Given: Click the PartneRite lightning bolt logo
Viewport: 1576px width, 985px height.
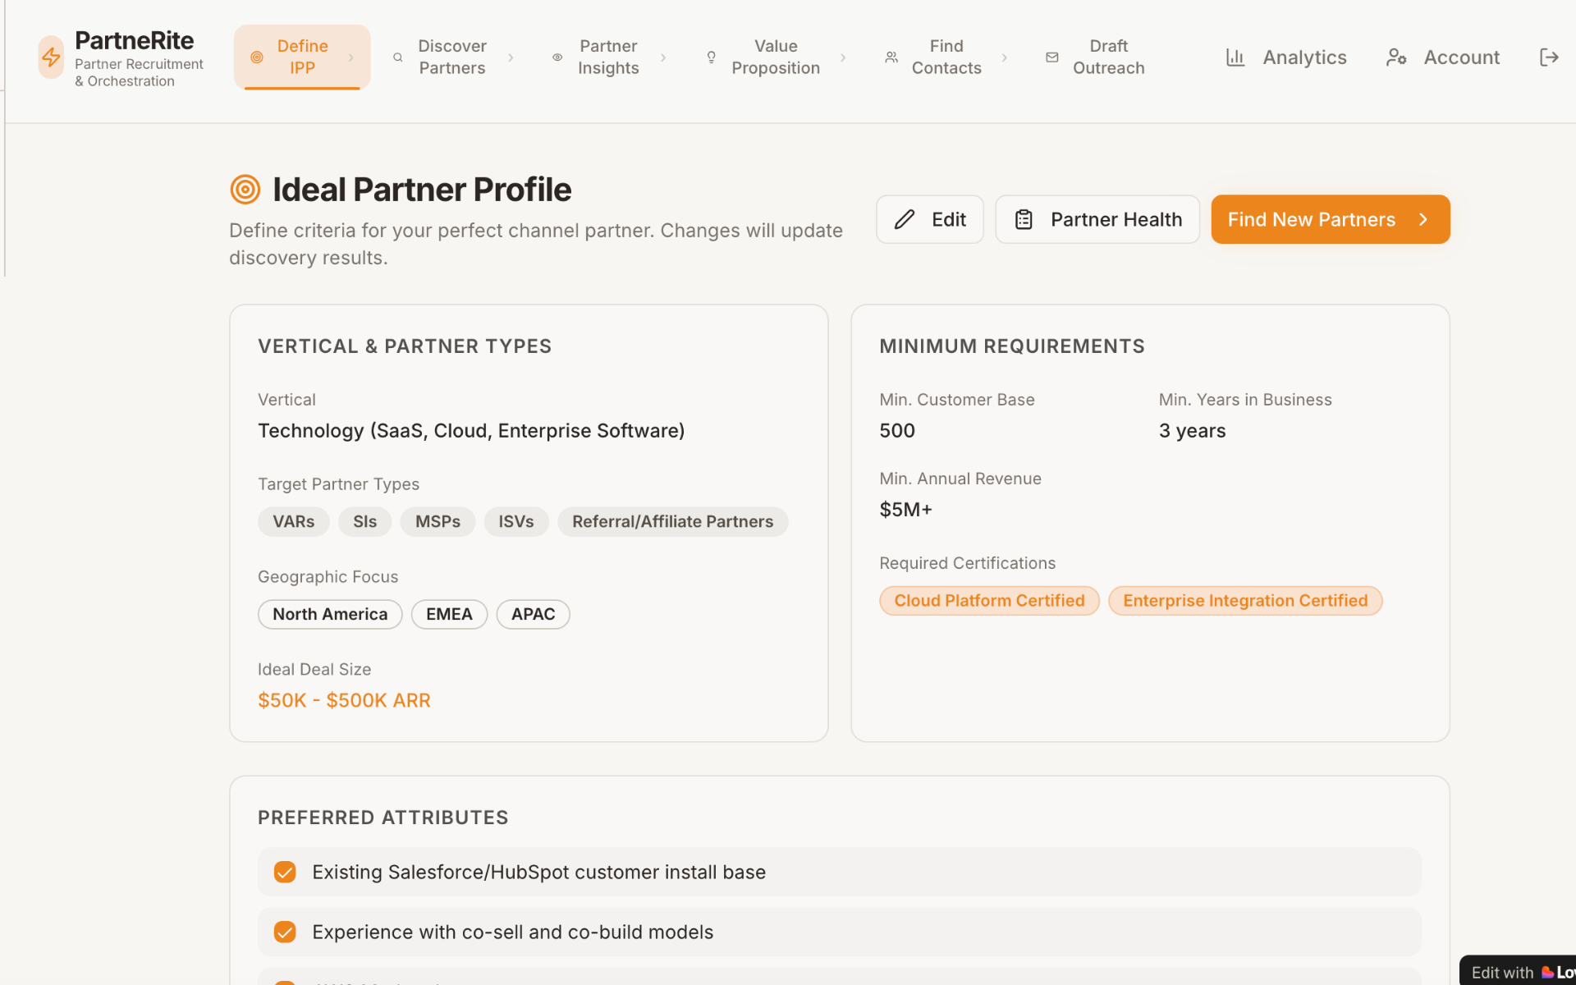Looking at the screenshot, I should click(51, 57).
